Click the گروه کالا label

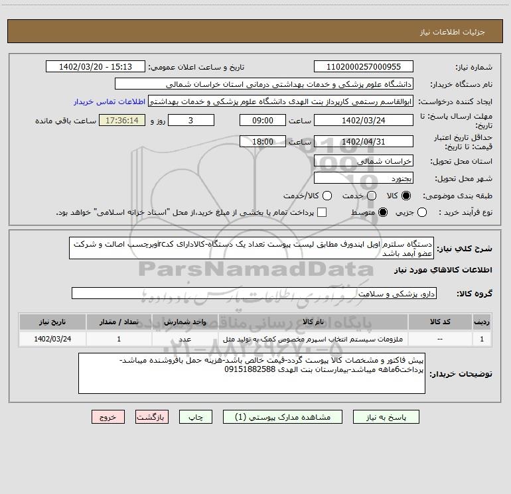click(475, 294)
